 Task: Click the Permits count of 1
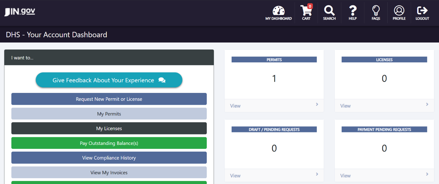274,79
